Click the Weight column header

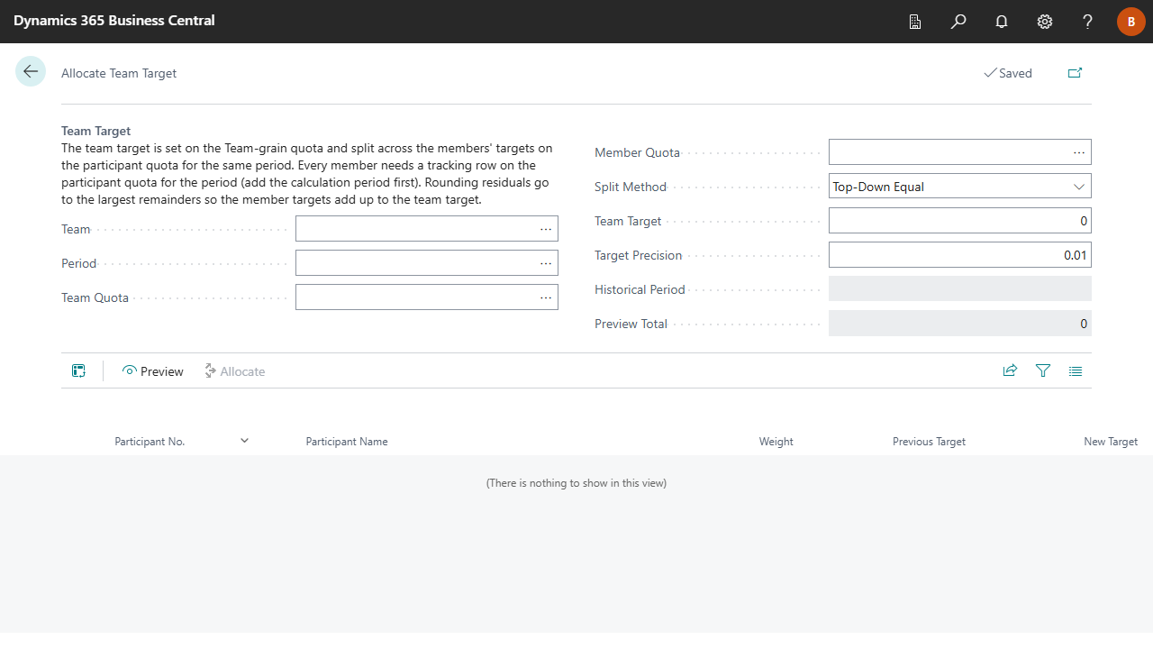click(776, 442)
